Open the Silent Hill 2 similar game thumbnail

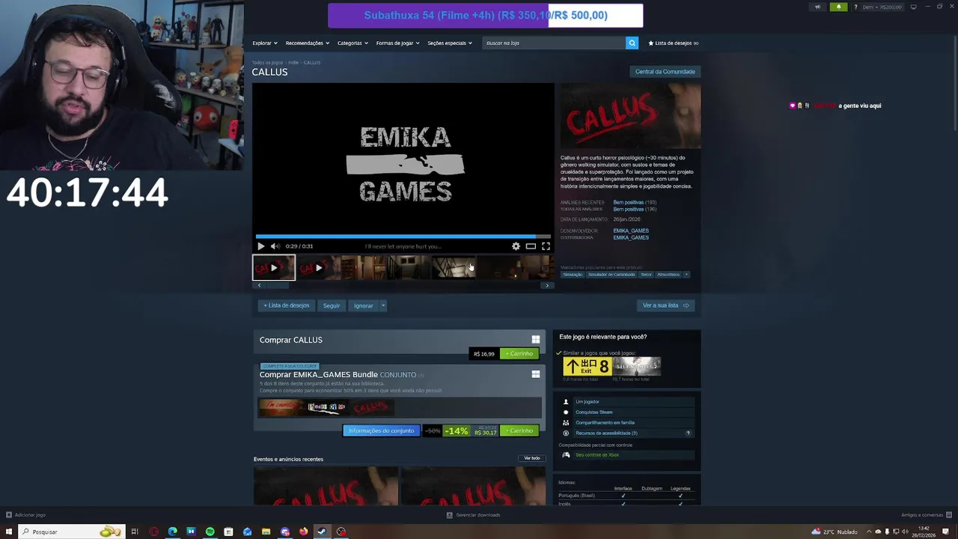pos(636,366)
